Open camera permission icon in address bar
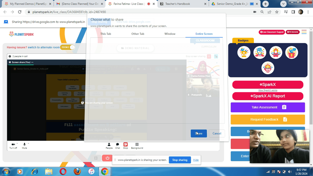The width and height of the screenshot is (313, 176). (x=255, y=12)
